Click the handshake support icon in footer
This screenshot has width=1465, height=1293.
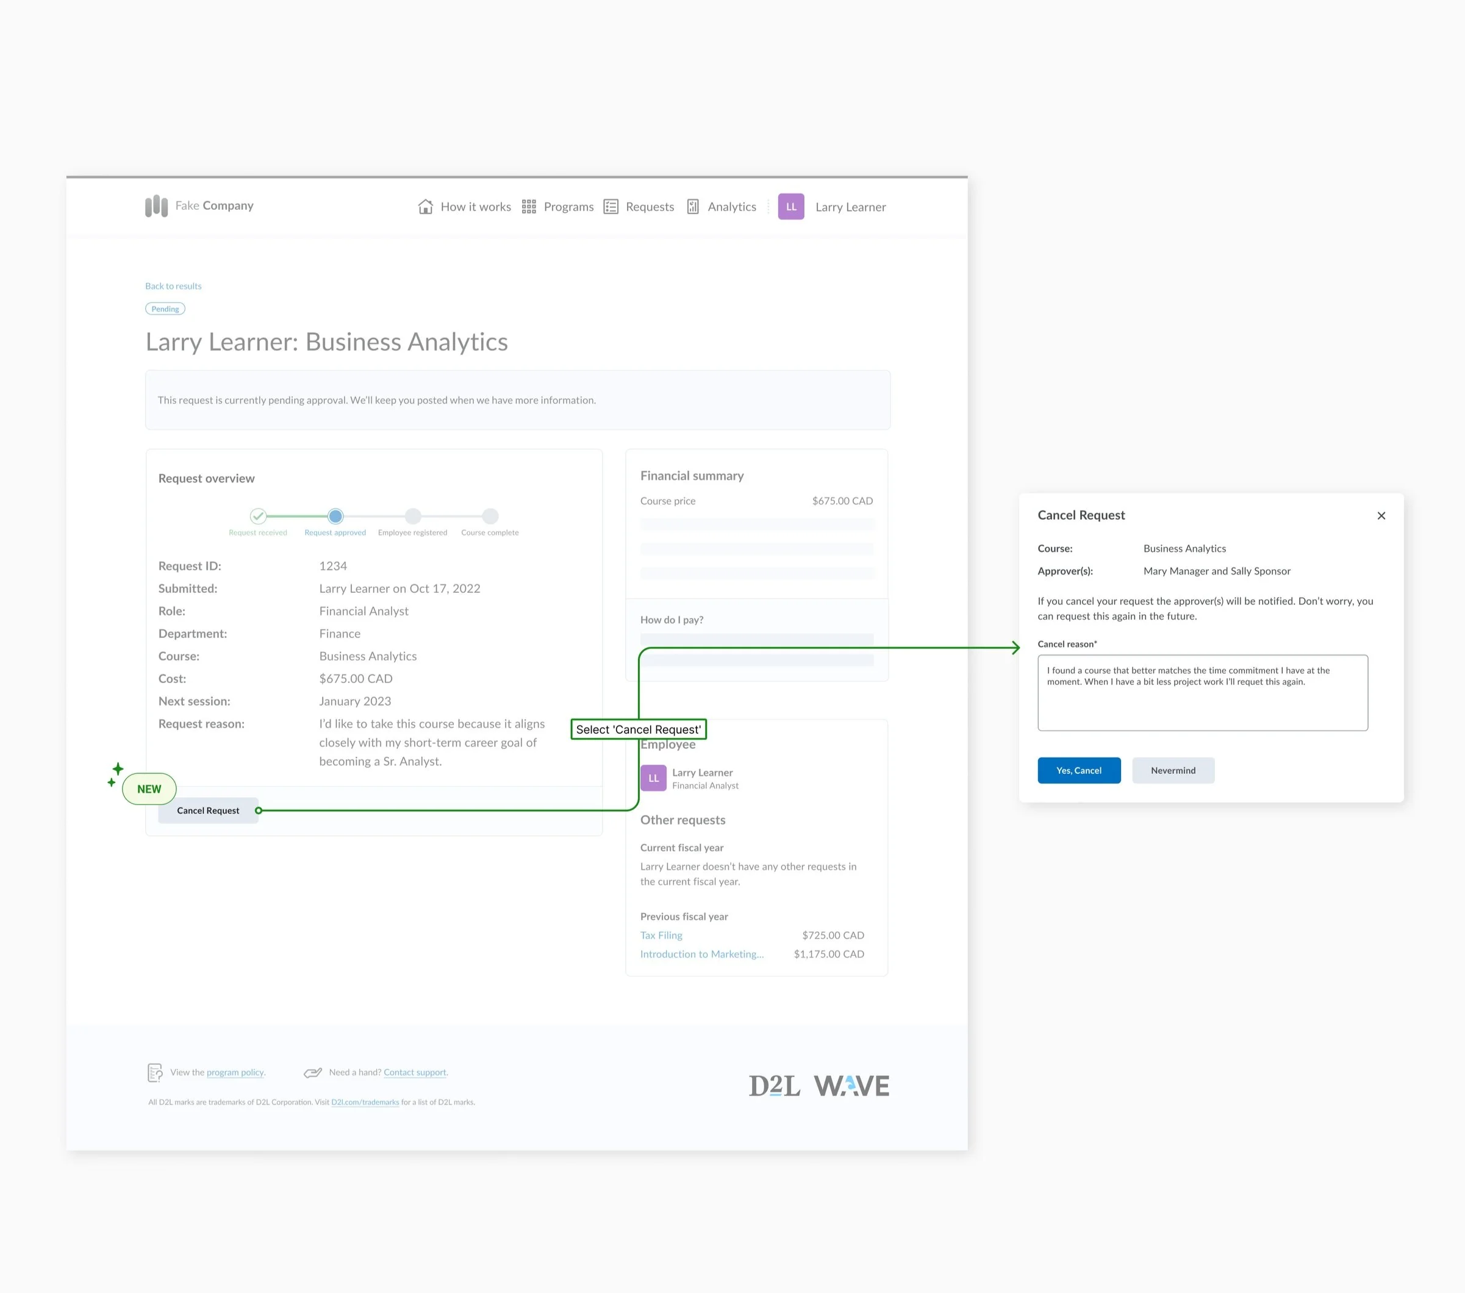pyautogui.click(x=312, y=1072)
